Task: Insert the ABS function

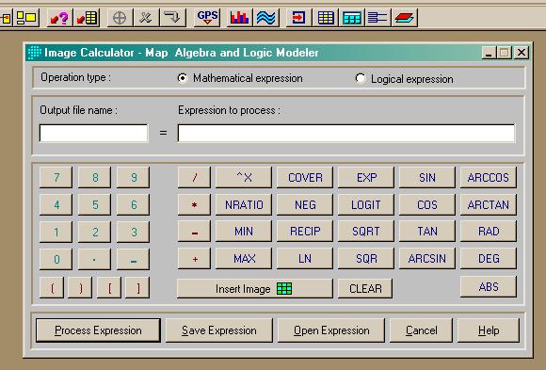Action: pos(489,287)
